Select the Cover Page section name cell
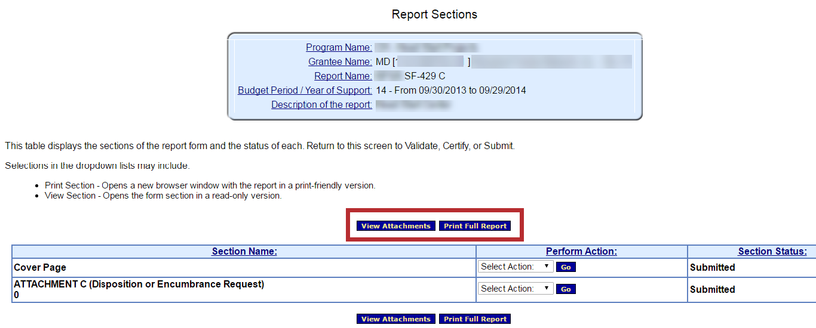Screen dimensions: 816x328 [x=40, y=268]
